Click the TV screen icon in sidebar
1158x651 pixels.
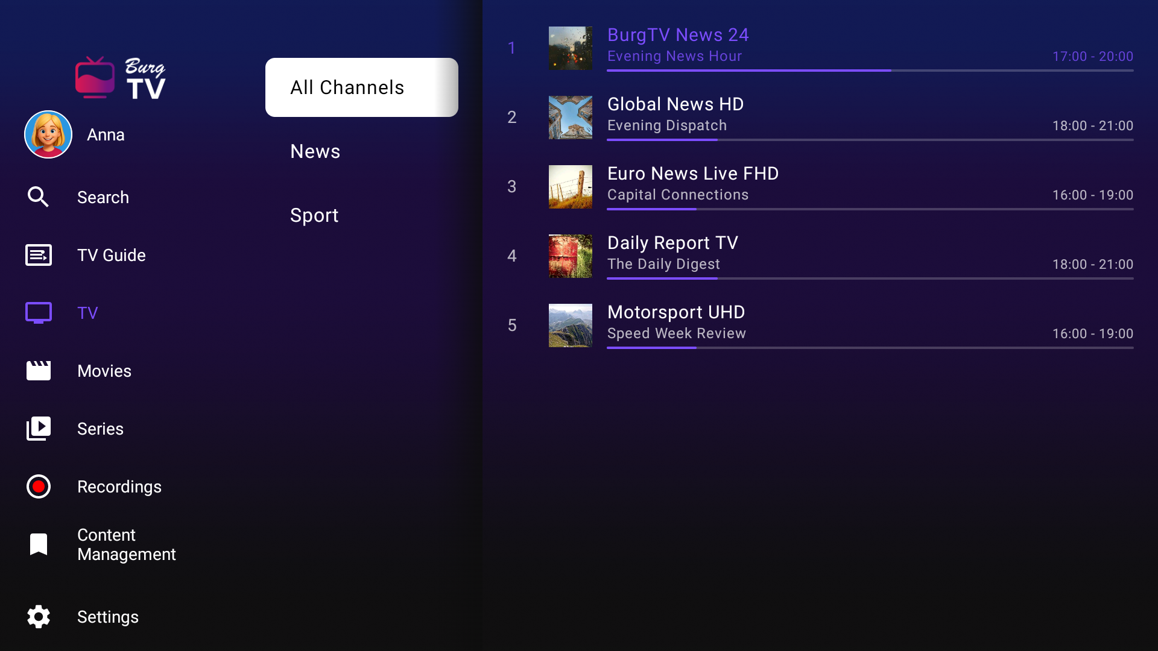[x=38, y=313]
